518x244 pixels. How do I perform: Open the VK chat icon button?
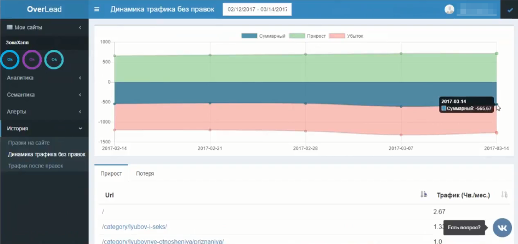point(502,228)
